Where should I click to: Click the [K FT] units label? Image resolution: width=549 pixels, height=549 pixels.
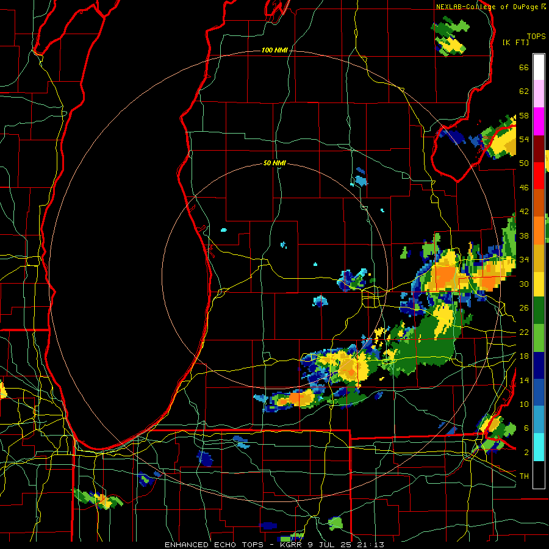(x=515, y=42)
